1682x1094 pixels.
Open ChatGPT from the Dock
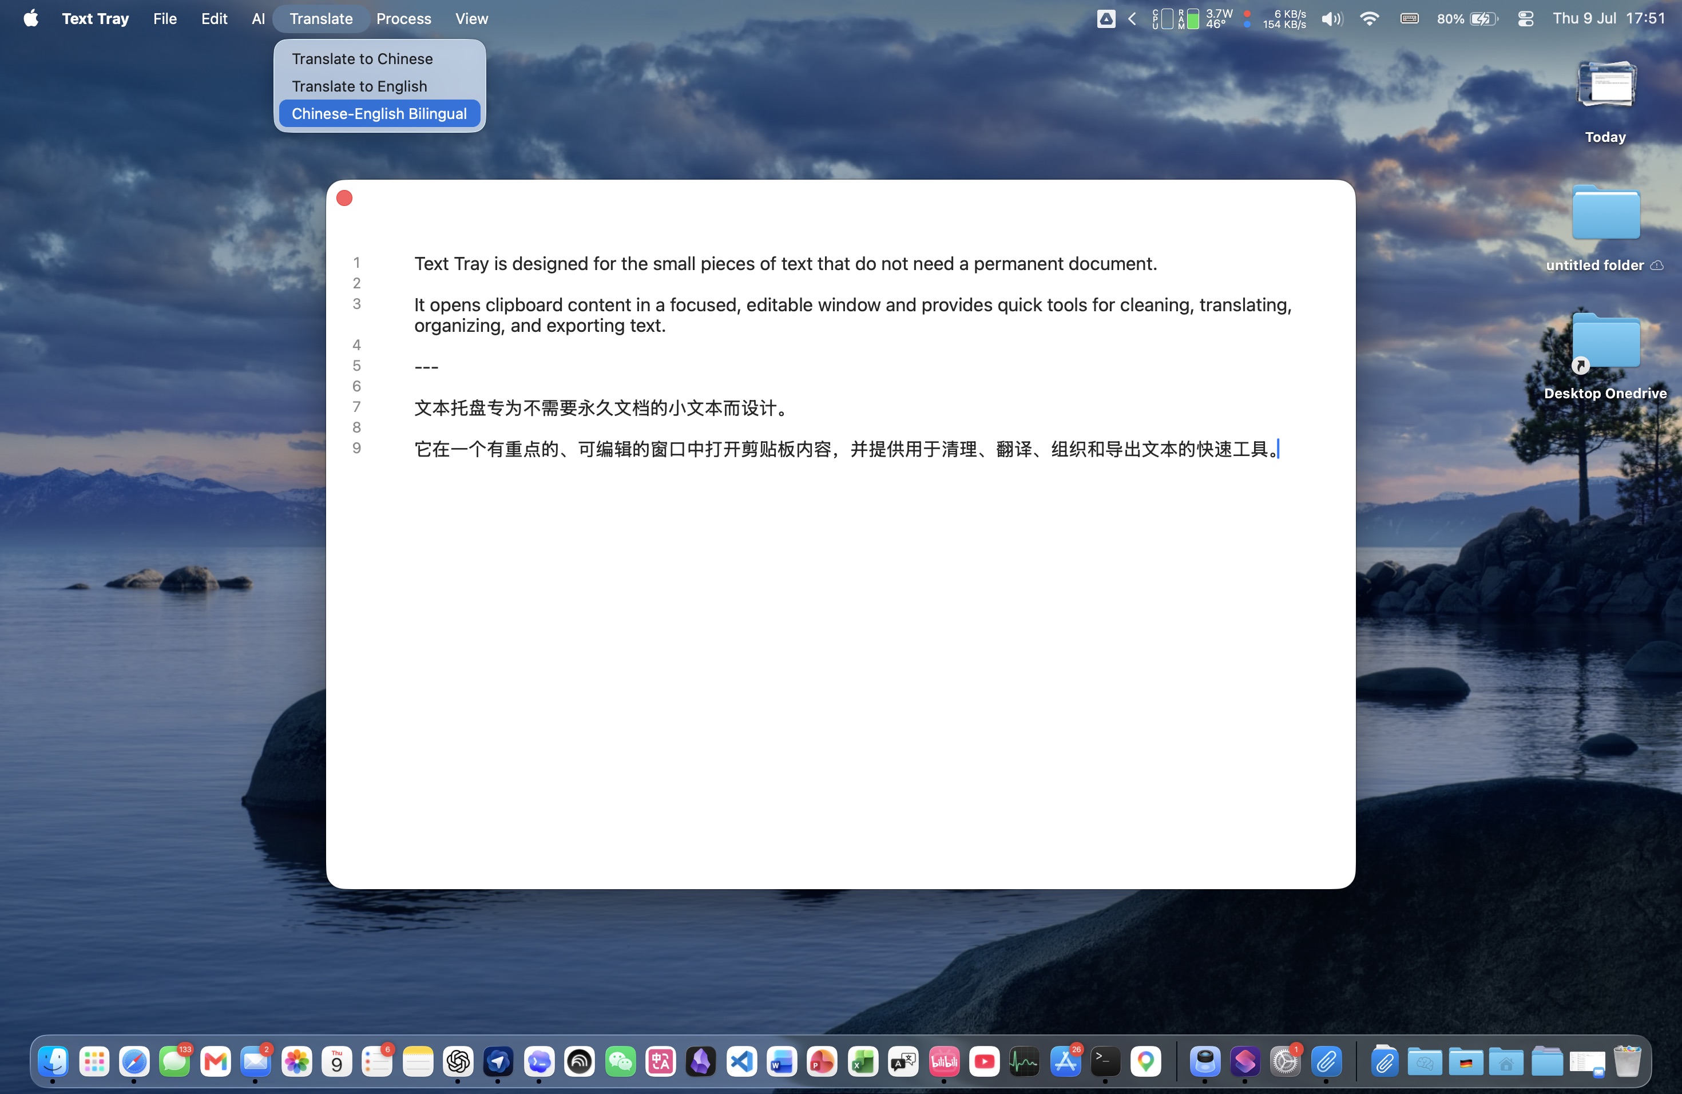pos(458,1061)
